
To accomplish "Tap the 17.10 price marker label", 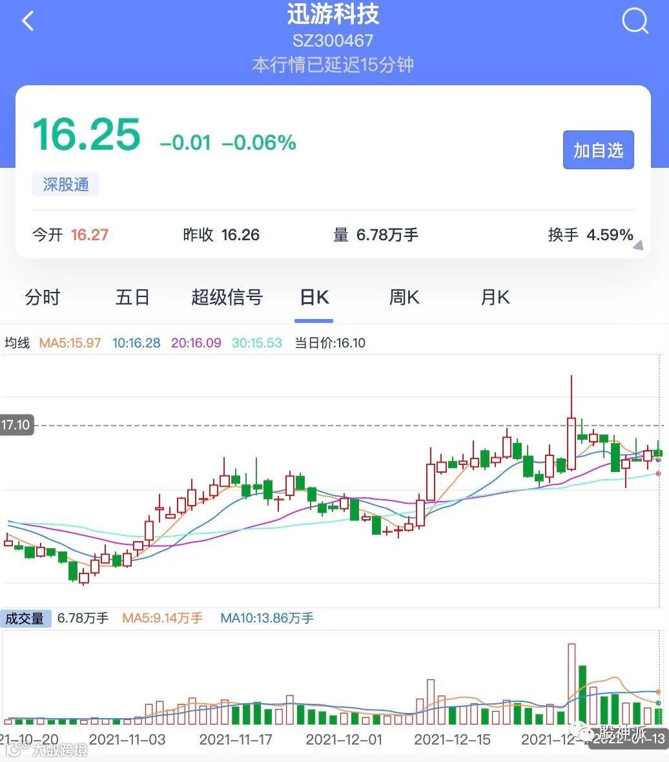I will [x=17, y=425].
